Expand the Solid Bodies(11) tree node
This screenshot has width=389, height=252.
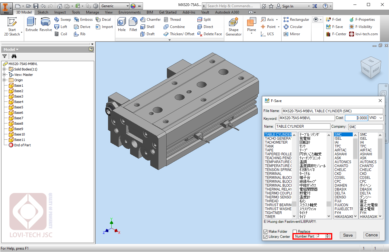[5, 69]
